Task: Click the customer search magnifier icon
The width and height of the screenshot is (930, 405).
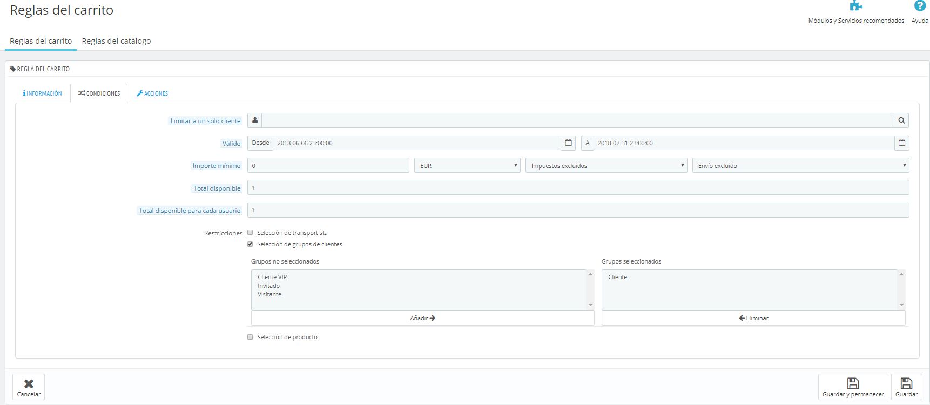Action: (901, 120)
